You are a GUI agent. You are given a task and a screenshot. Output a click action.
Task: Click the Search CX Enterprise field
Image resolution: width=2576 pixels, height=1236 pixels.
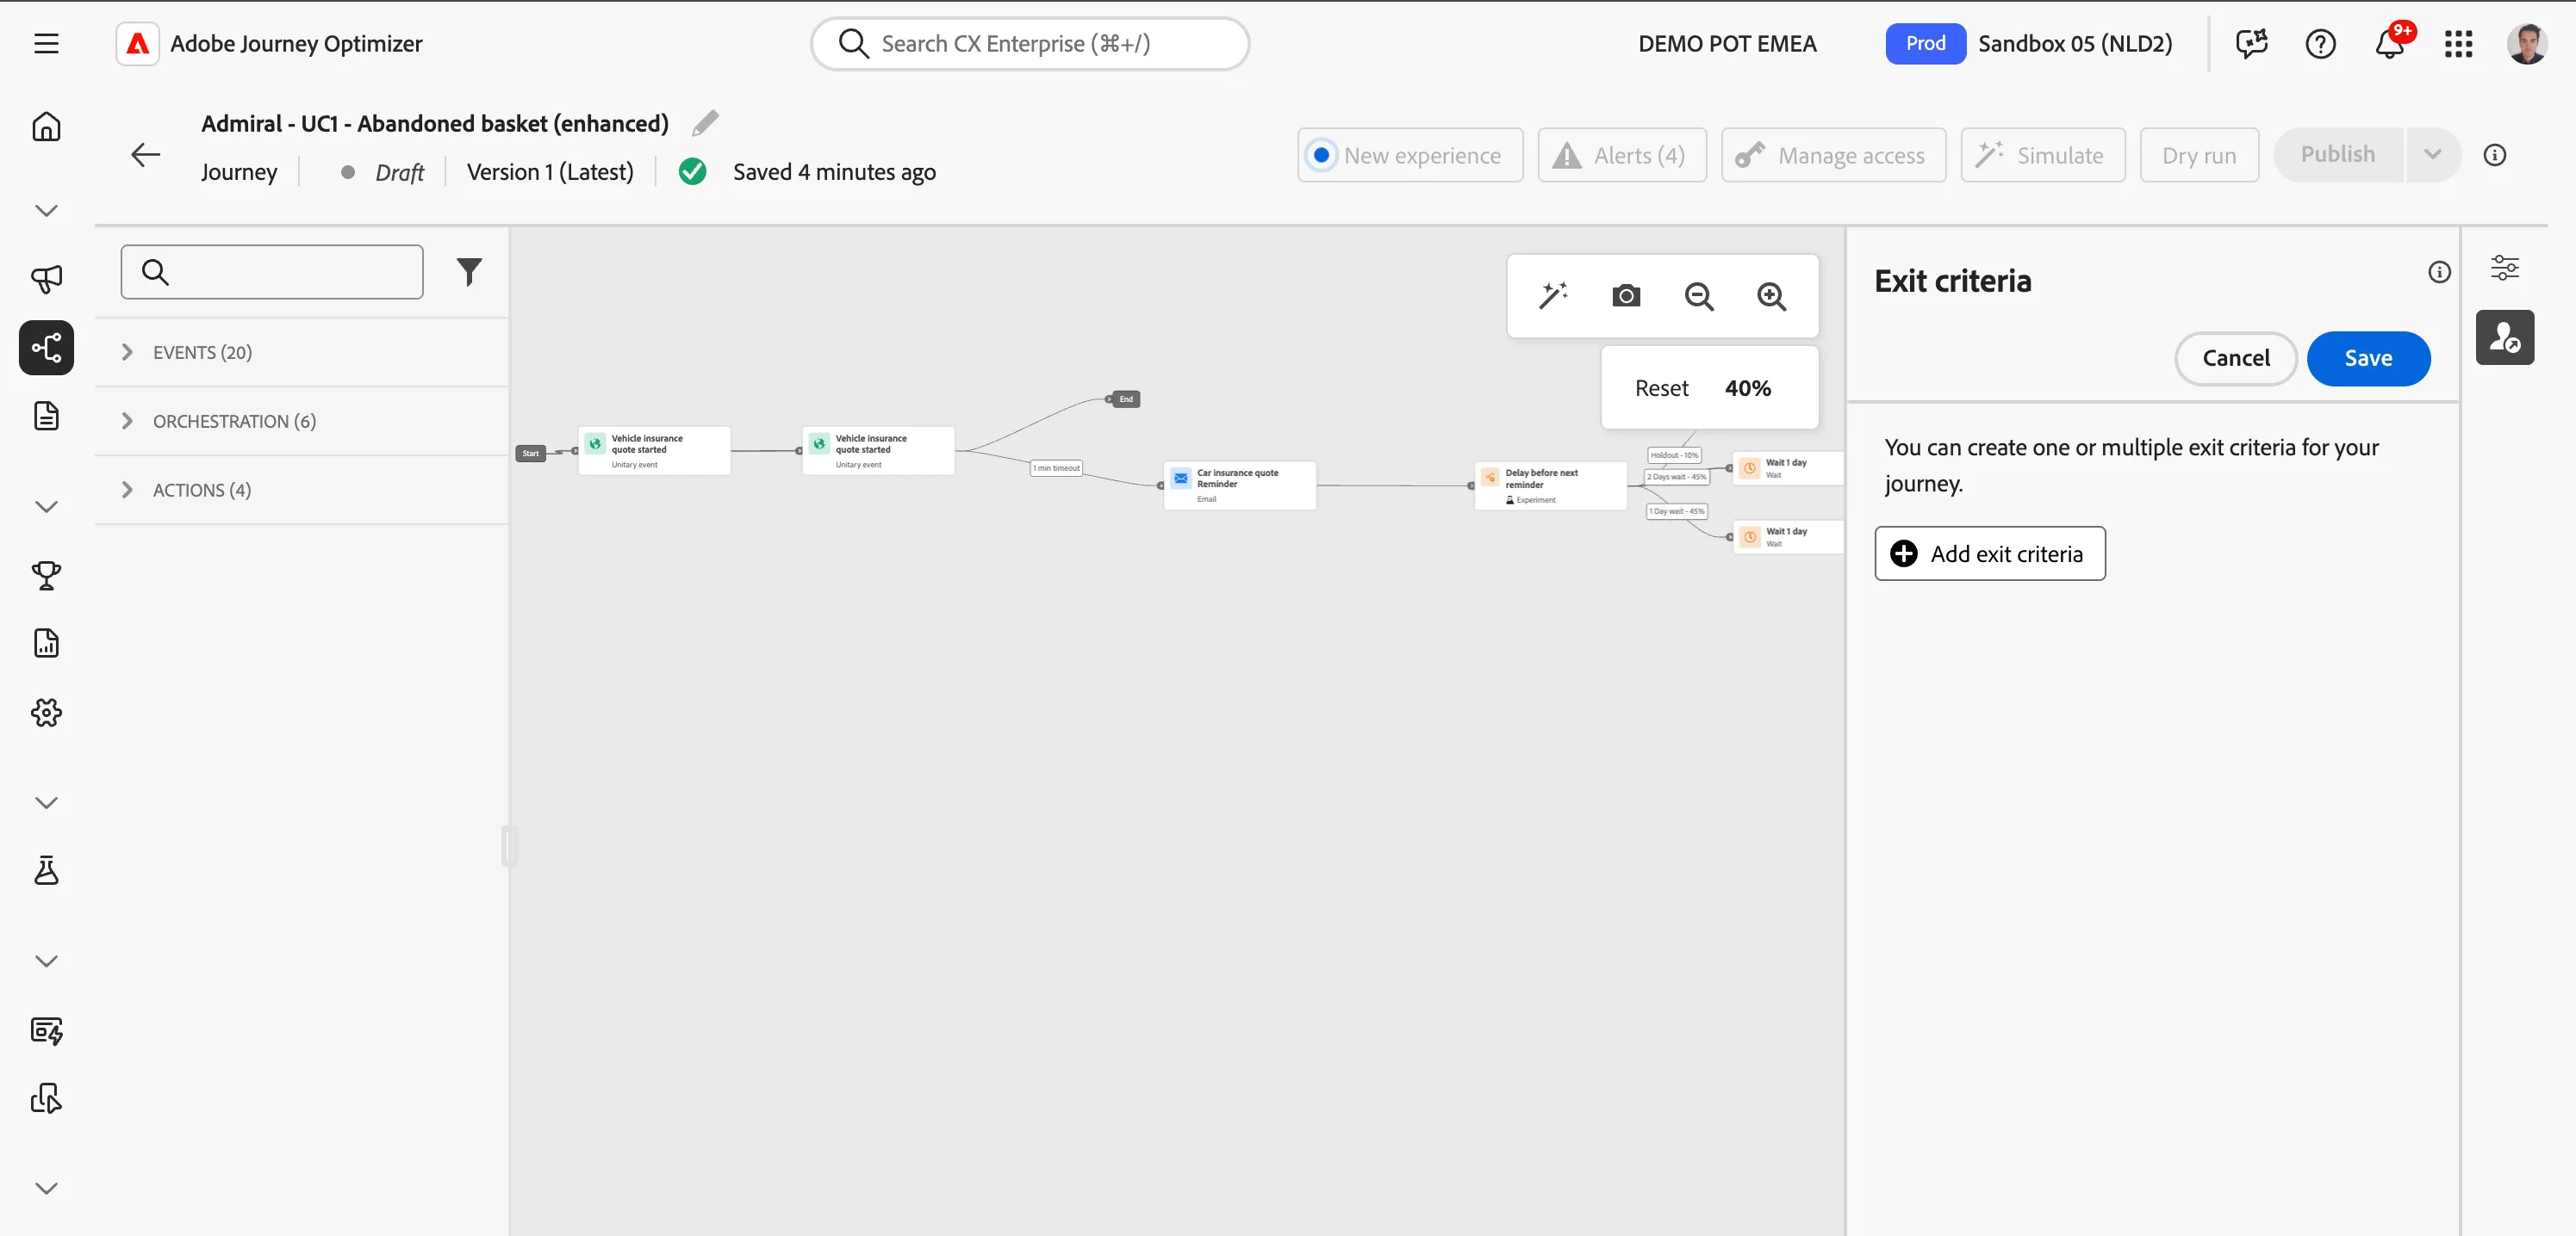point(1029,43)
